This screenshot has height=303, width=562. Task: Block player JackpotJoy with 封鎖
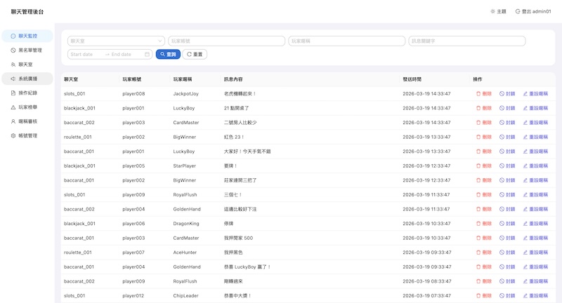click(x=507, y=94)
